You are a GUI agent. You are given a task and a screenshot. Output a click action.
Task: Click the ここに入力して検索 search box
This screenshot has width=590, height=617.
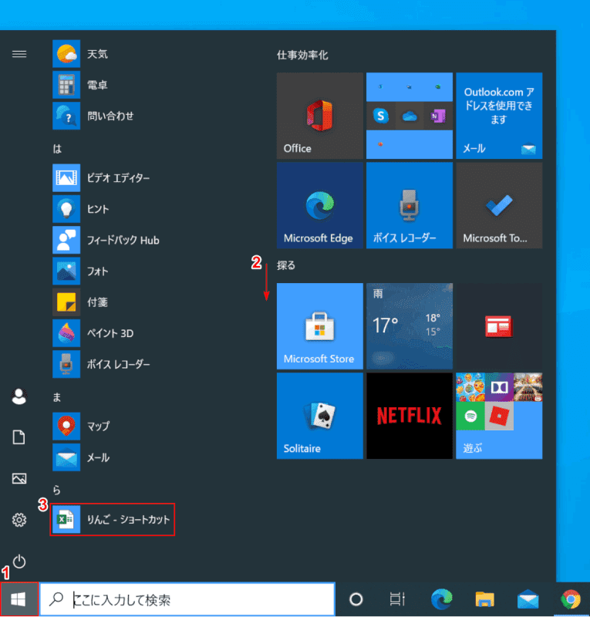187,599
